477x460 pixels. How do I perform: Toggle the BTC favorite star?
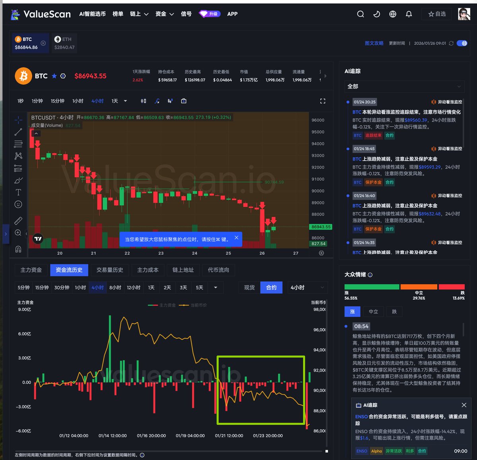tap(54, 76)
